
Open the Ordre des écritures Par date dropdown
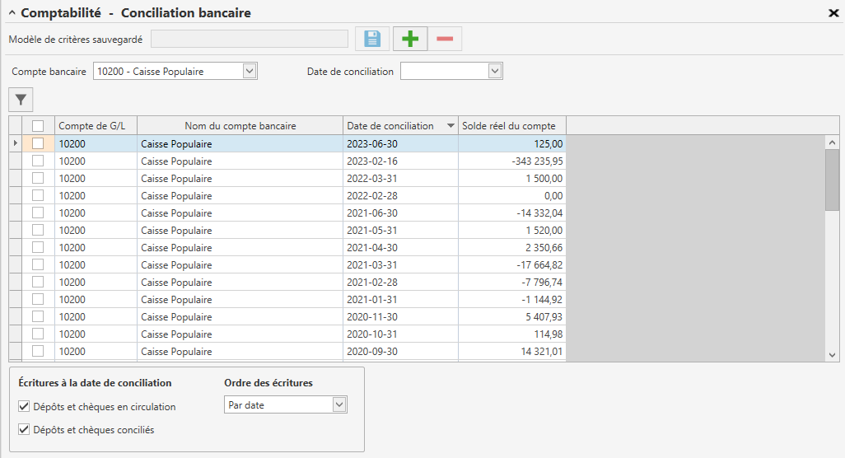click(x=339, y=404)
